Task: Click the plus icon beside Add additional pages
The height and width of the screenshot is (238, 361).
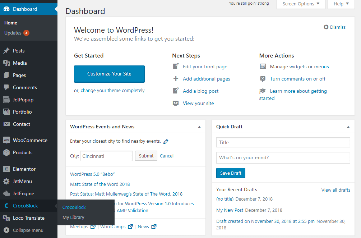Action: click(176, 79)
